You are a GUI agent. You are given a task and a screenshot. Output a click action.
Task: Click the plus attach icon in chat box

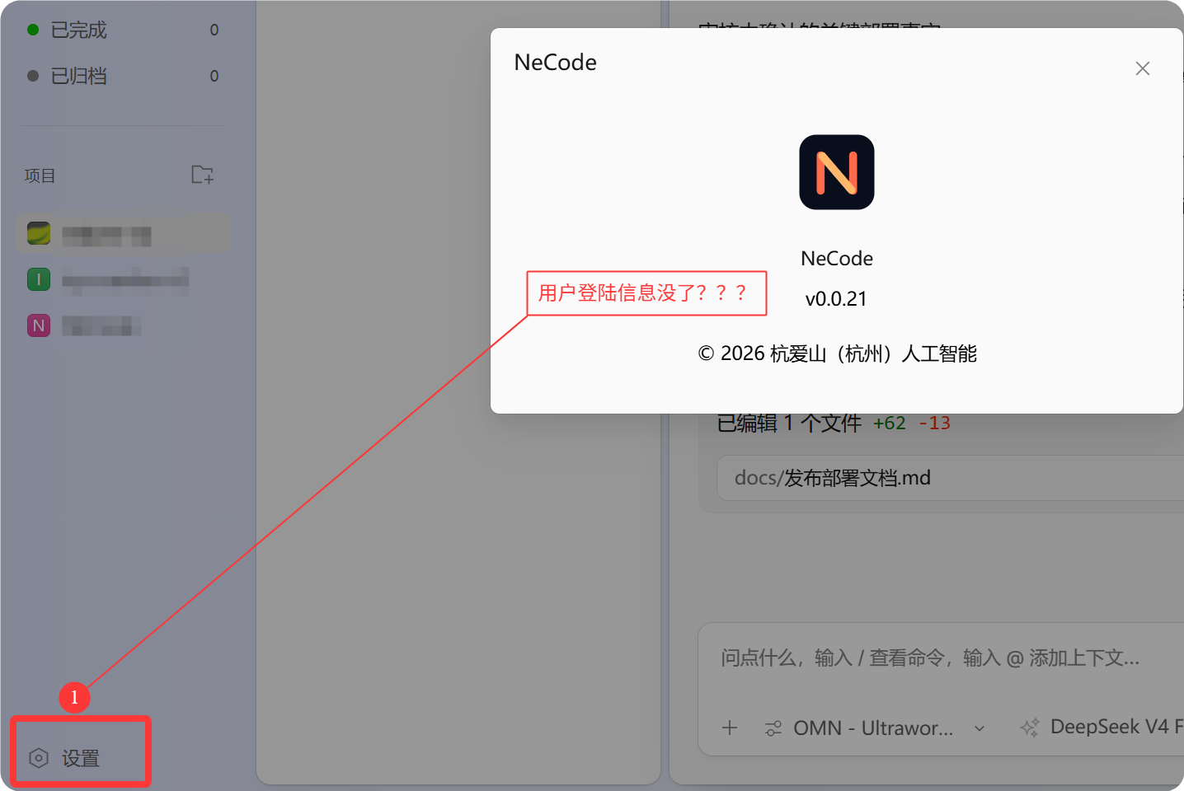click(730, 728)
